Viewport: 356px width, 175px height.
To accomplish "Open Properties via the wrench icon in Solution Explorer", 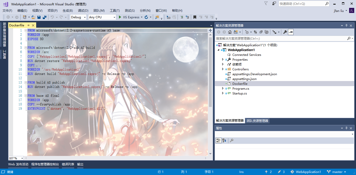I will 285,32.
